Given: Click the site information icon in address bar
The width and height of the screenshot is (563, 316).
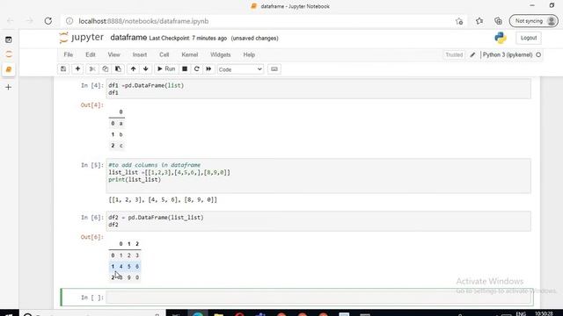Looking at the screenshot, I should point(69,21).
